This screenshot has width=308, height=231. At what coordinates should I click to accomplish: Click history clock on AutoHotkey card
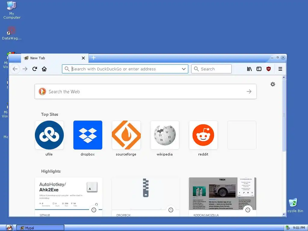[x=94, y=210]
